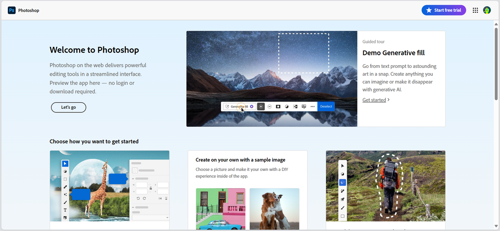Viewport: 500px width, 231px height.
Task: Open the Generative fill starry mountain preview
Action: [x=272, y=79]
